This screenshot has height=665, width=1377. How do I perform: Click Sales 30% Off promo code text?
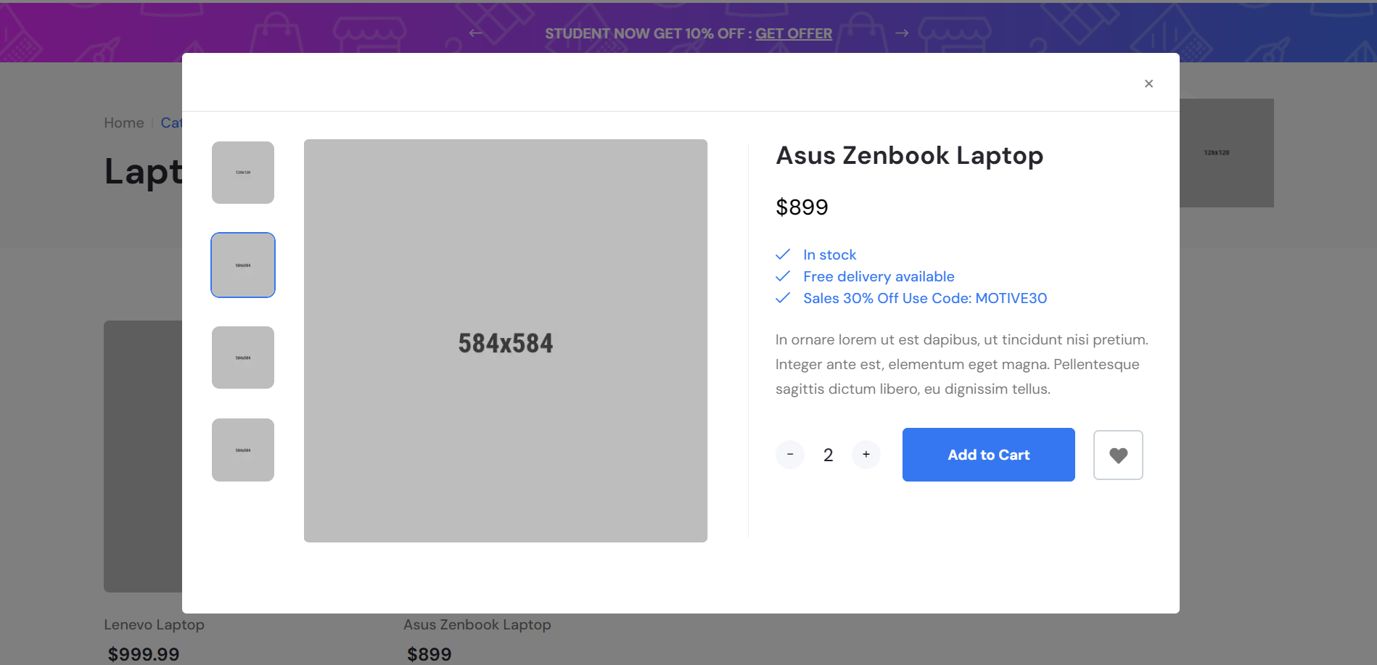pyautogui.click(x=925, y=298)
